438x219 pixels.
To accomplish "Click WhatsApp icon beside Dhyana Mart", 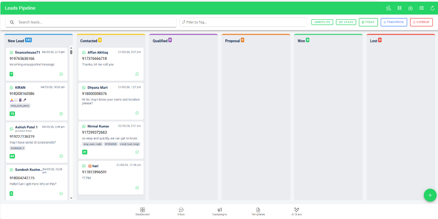I will coord(84,87).
